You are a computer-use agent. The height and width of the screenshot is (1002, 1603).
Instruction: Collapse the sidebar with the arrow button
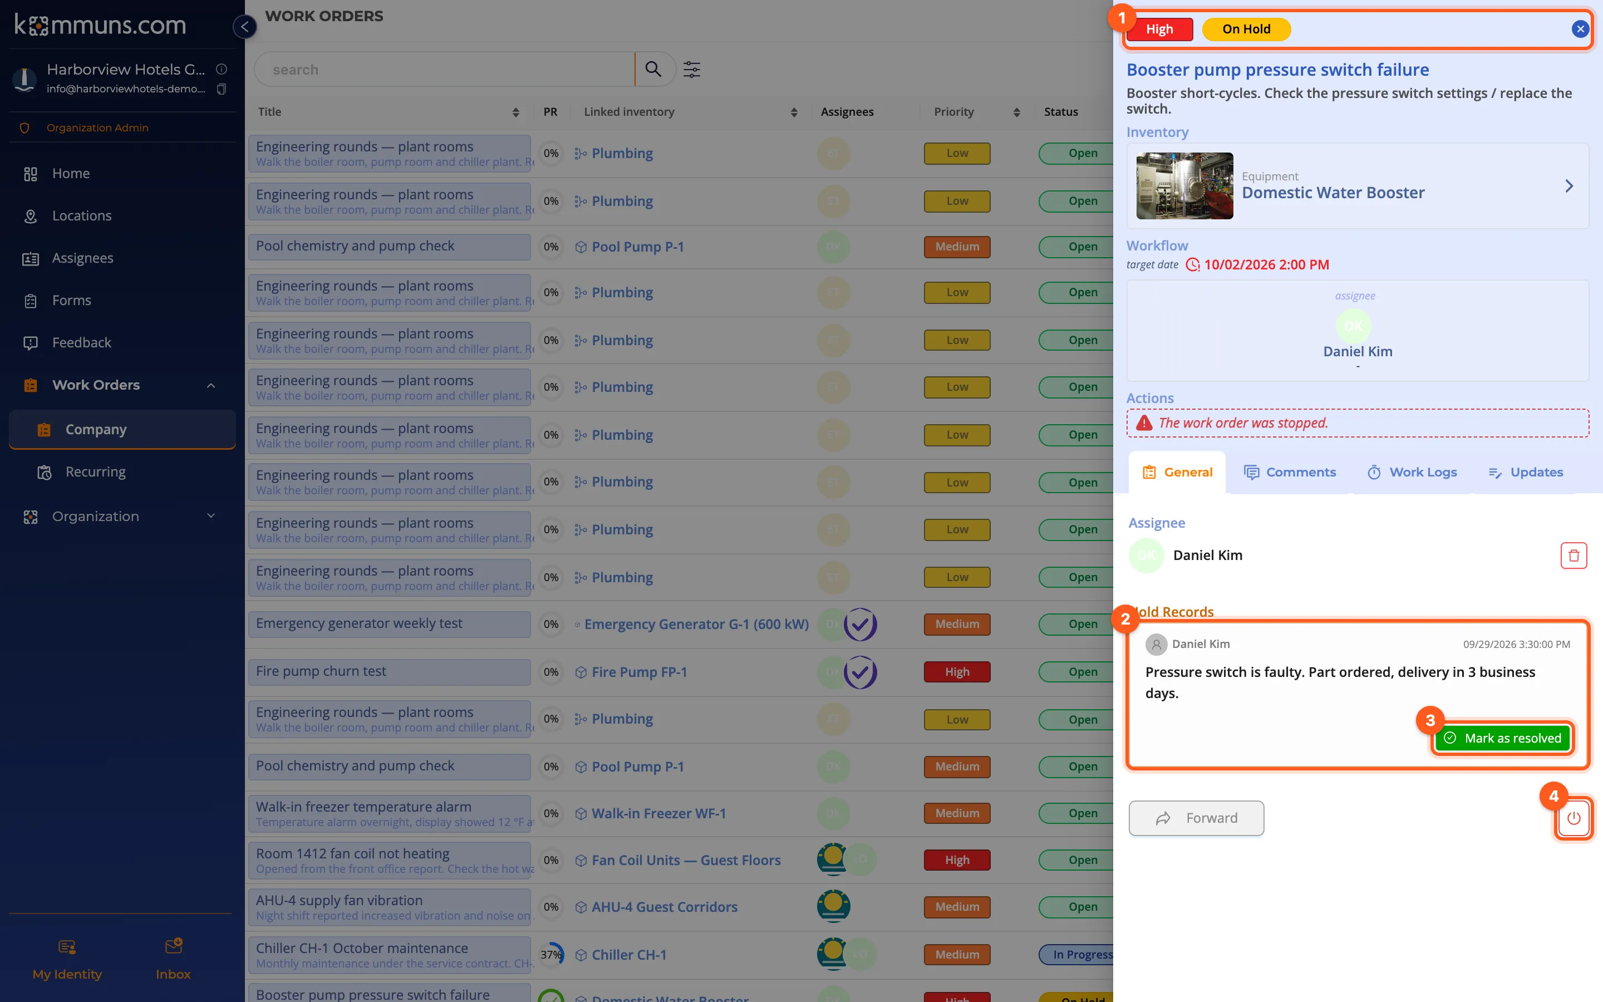[x=244, y=27]
